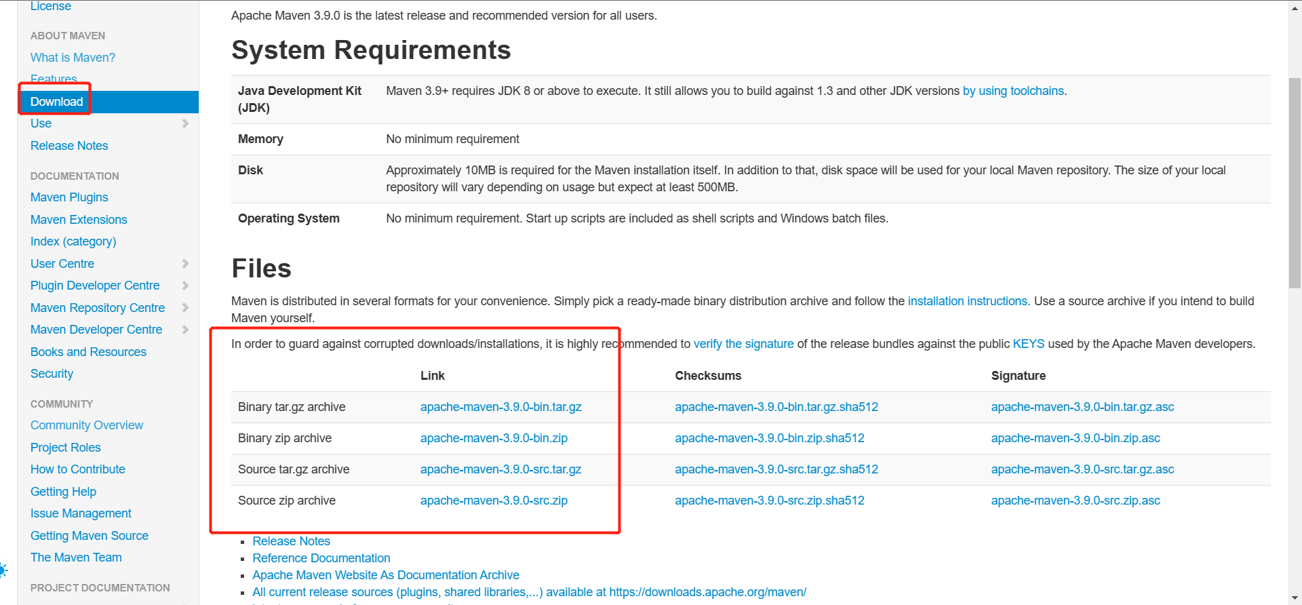Screen dimensions: 1302x605
Task: Click the 'Binary tar.gz archive' cell
Action: pyautogui.click(x=292, y=407)
